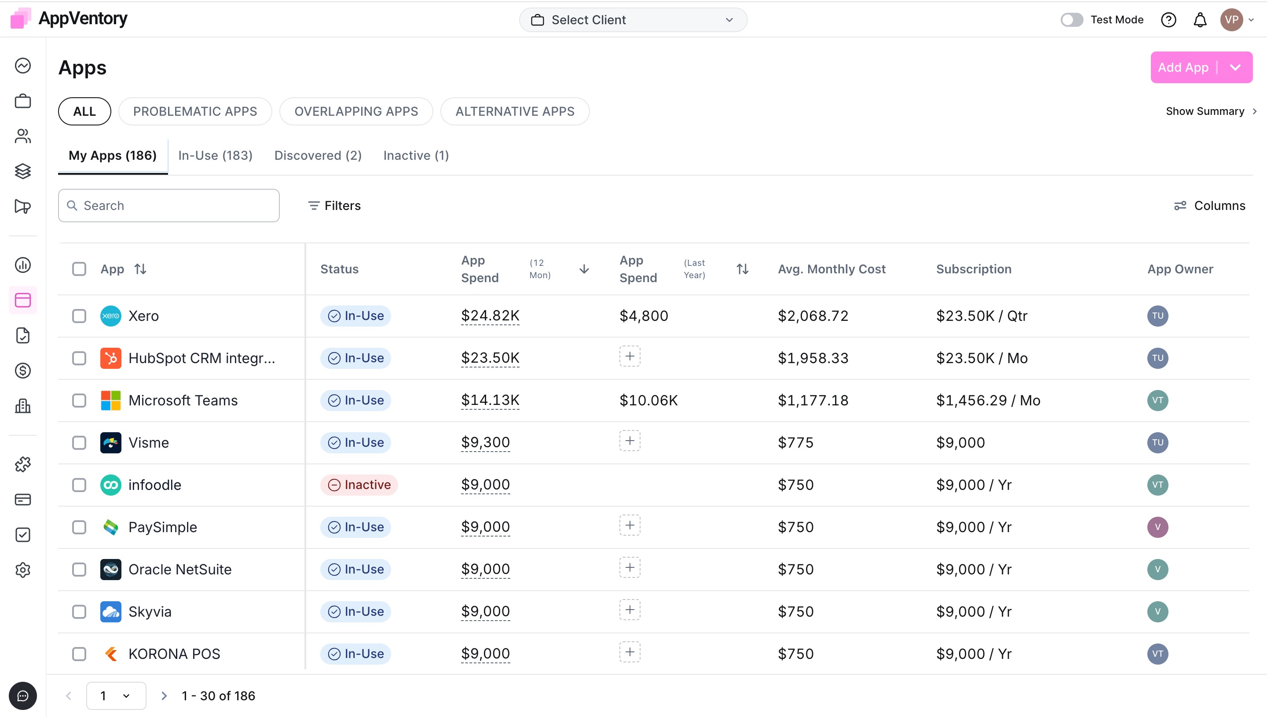Open the settings gear sidebar icon

click(22, 570)
